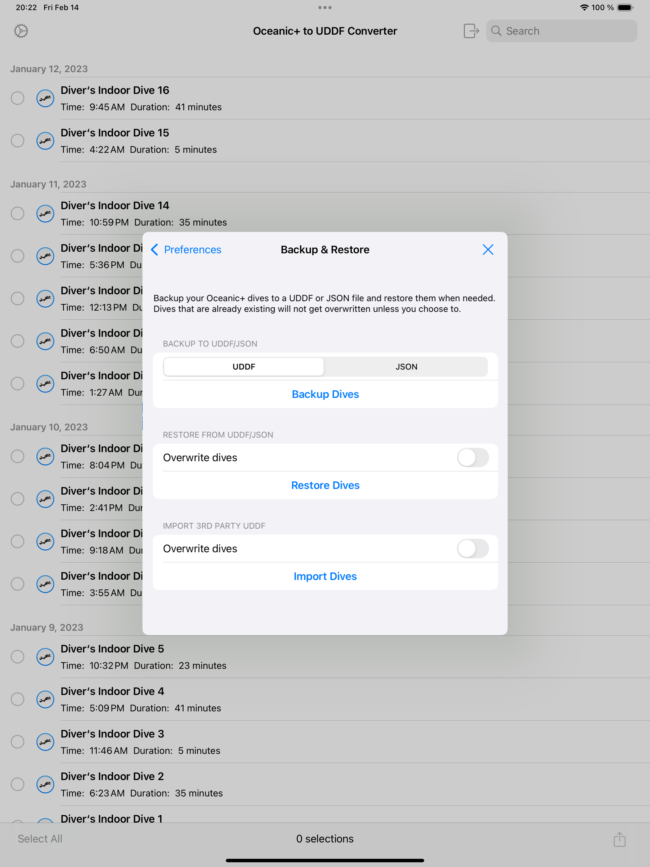Open Diver's Indoor Dive 16 entry
The image size is (650, 867).
pos(325,98)
